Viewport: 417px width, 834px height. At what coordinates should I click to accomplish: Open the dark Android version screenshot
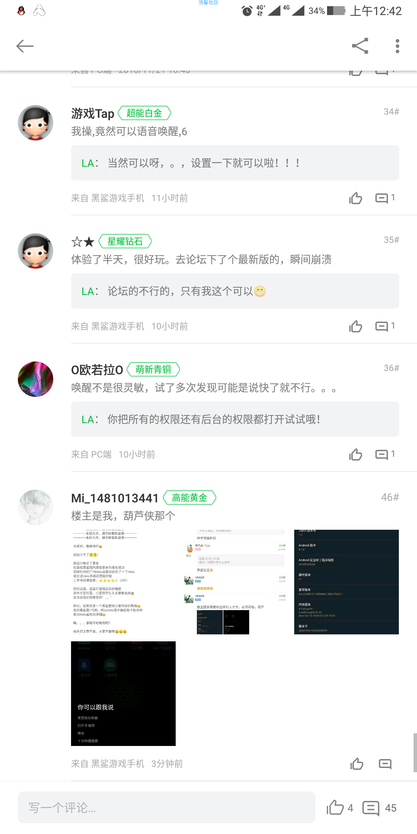tap(346, 582)
